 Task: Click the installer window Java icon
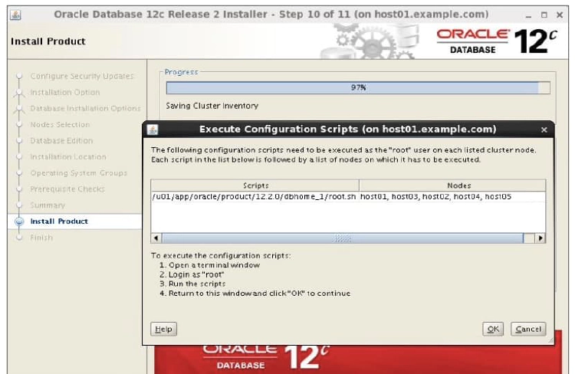click(15, 15)
